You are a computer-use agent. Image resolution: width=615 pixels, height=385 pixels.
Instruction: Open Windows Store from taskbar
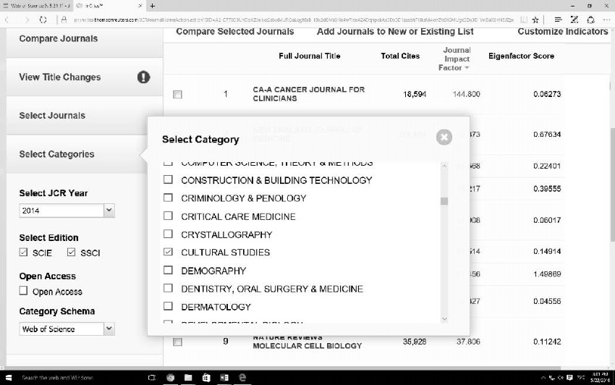click(206, 378)
